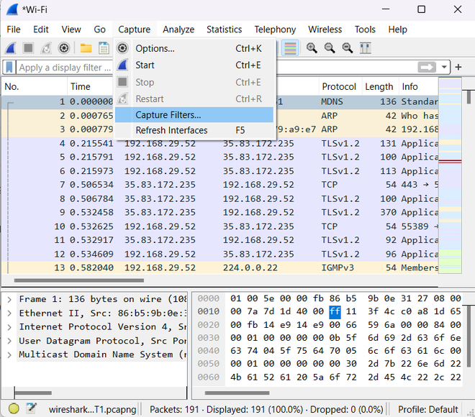Open the Edit menu
Image resolution: width=475 pixels, height=417 pixels.
40,29
